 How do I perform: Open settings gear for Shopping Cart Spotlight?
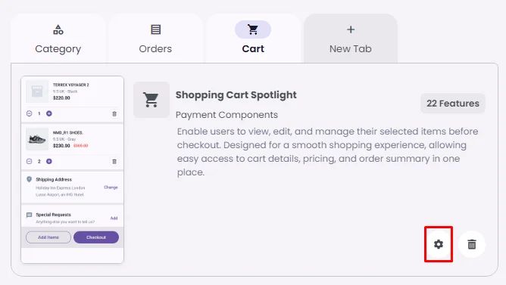439,244
